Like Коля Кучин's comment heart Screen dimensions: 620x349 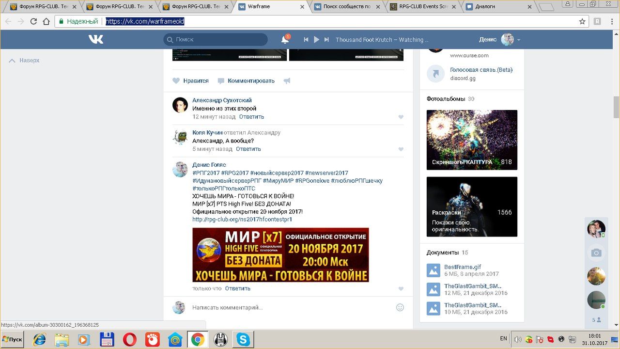pos(401,149)
